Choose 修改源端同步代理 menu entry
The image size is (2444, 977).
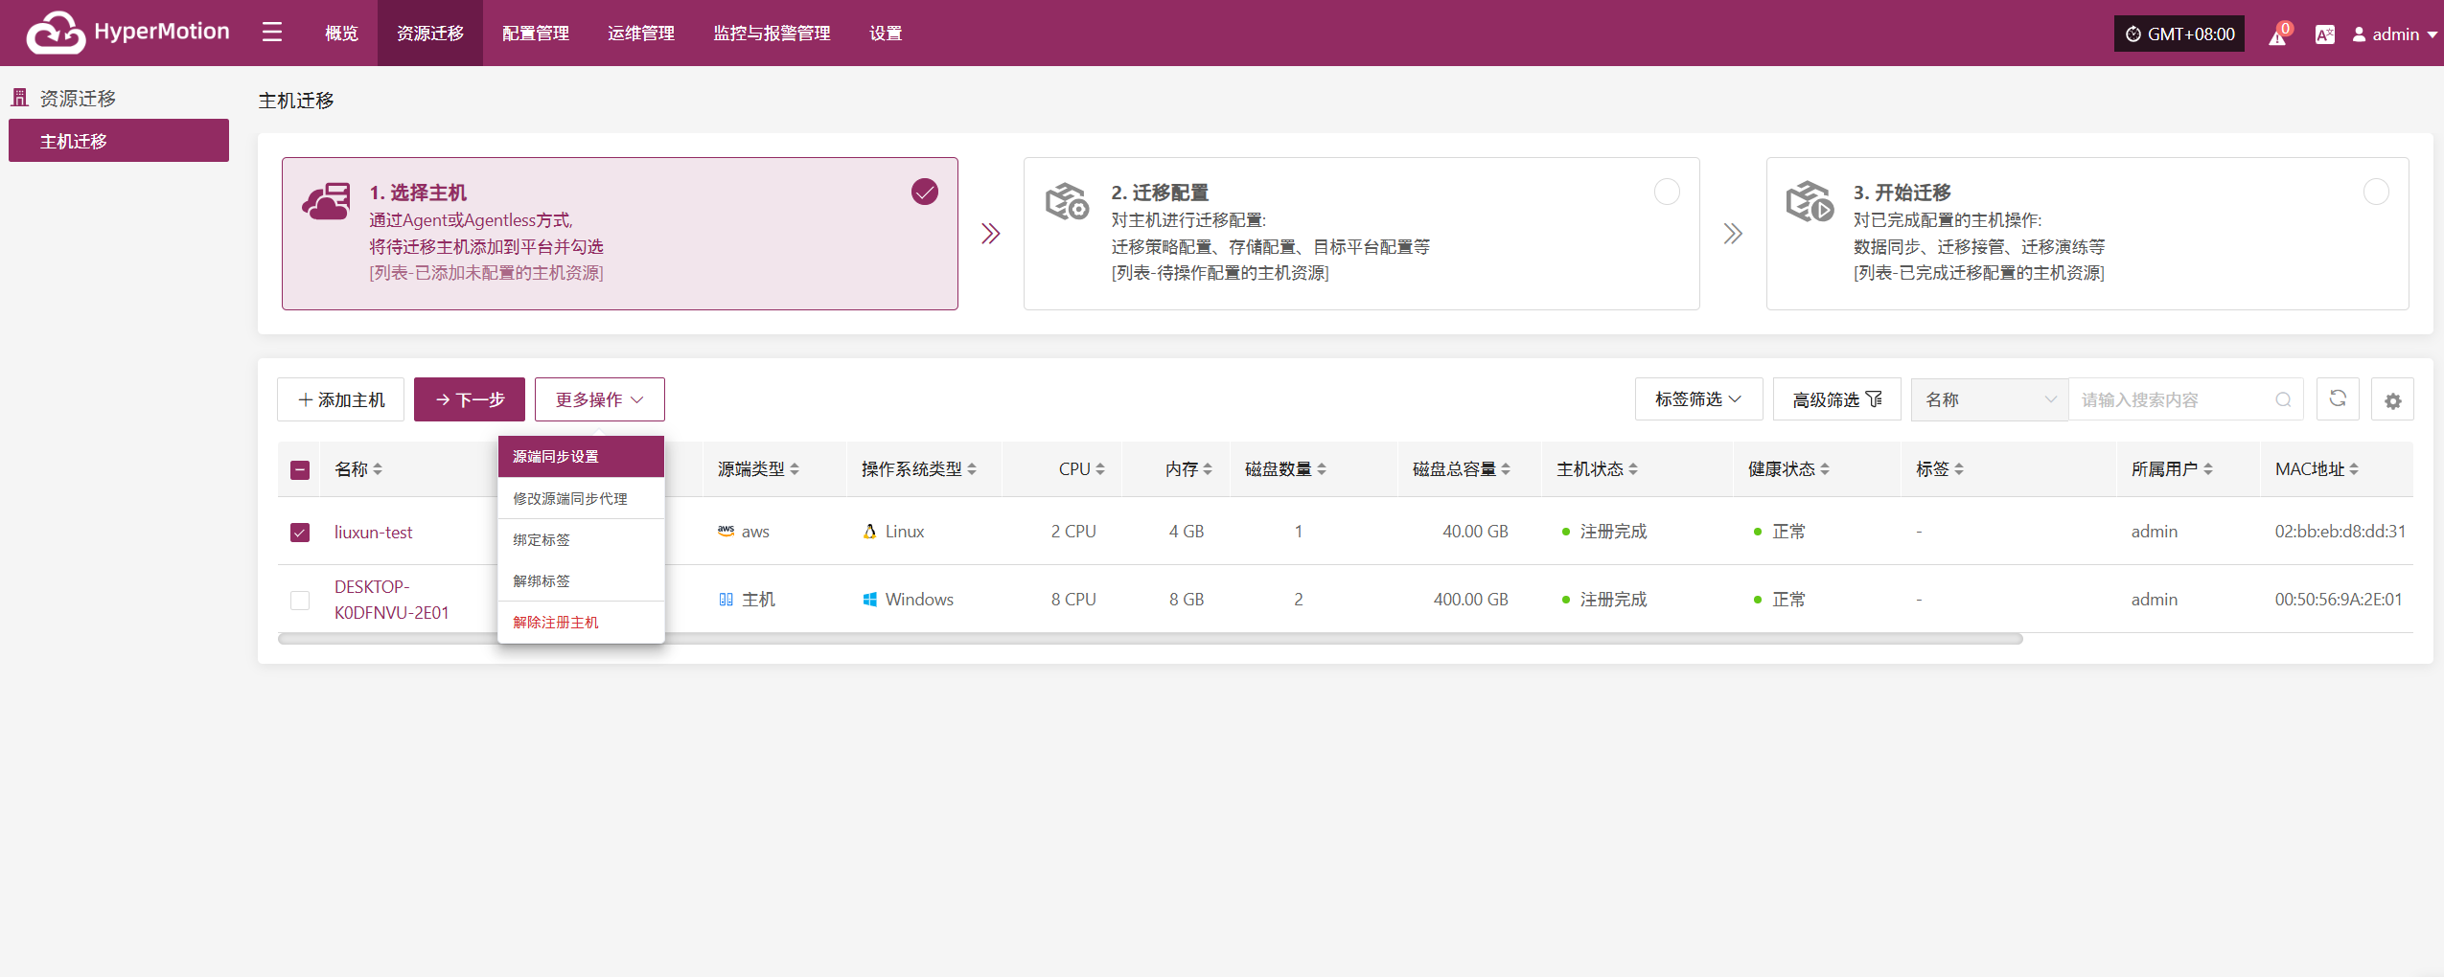click(581, 498)
